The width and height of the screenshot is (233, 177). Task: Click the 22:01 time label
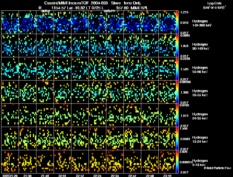62,176
